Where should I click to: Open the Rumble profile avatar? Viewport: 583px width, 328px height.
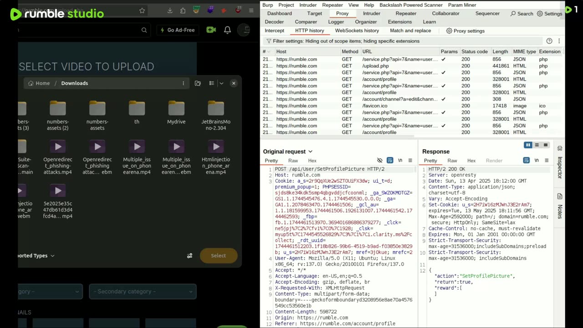coord(244,30)
